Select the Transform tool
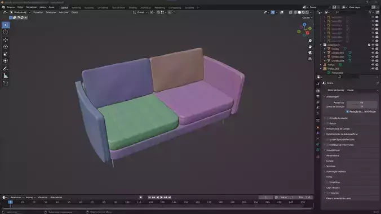 coord(6,61)
